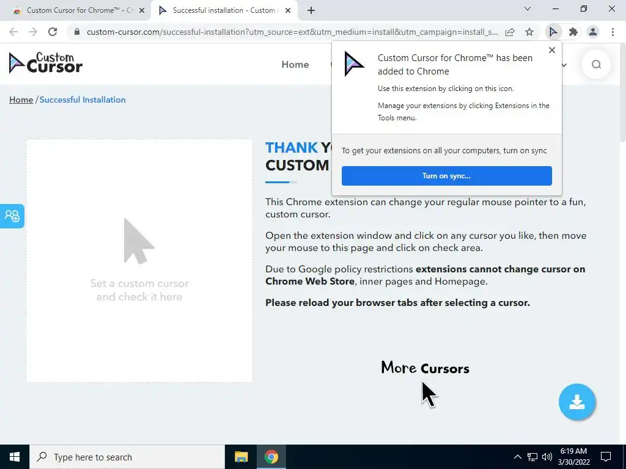Screen dimensions: 626x469
Task: Click the 'Set a custom cursor' placeholder text
Action: pos(139,290)
